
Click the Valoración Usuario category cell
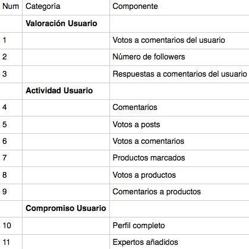66,24
